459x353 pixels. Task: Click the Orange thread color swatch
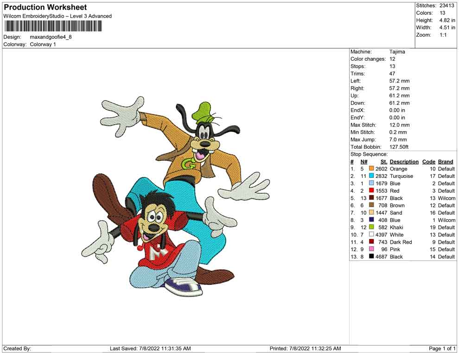coord(371,169)
